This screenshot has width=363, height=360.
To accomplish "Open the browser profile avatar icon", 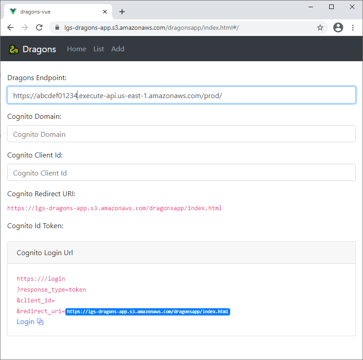I will point(338,27).
